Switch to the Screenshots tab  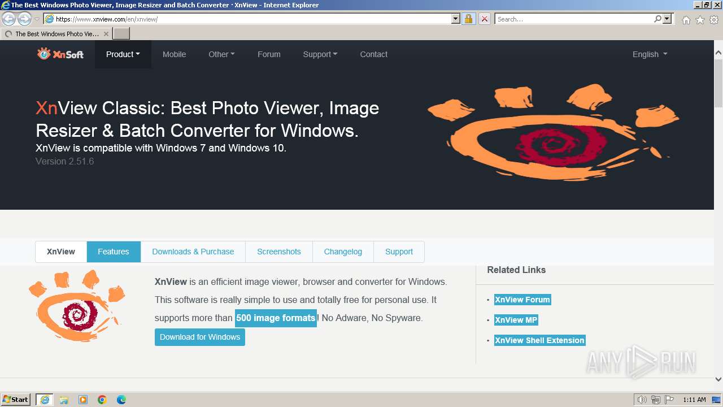(279, 252)
